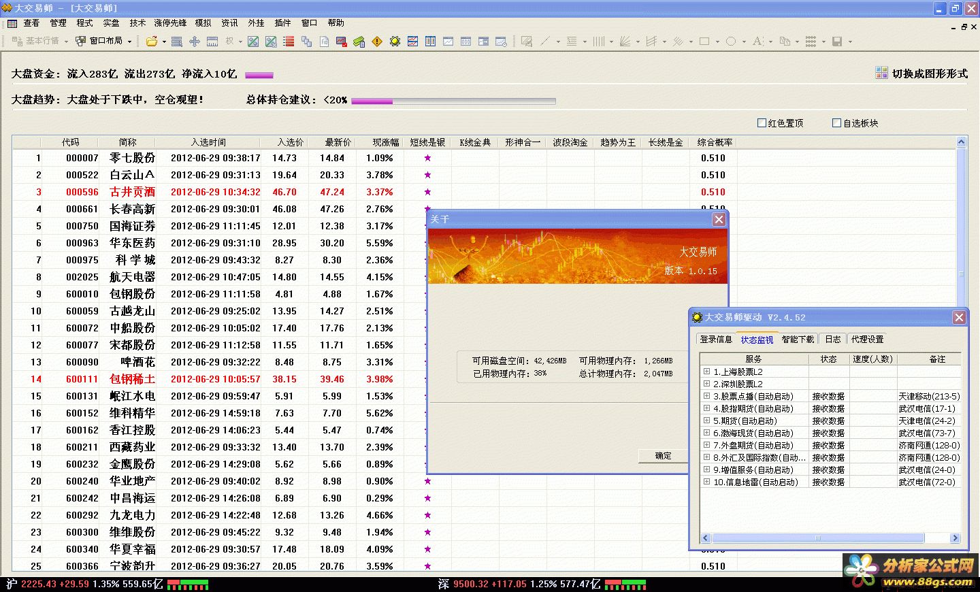Viewport: 980px width, 592px height.
Task: Click the red chart with checkmark icon
Action: [x=342, y=42]
